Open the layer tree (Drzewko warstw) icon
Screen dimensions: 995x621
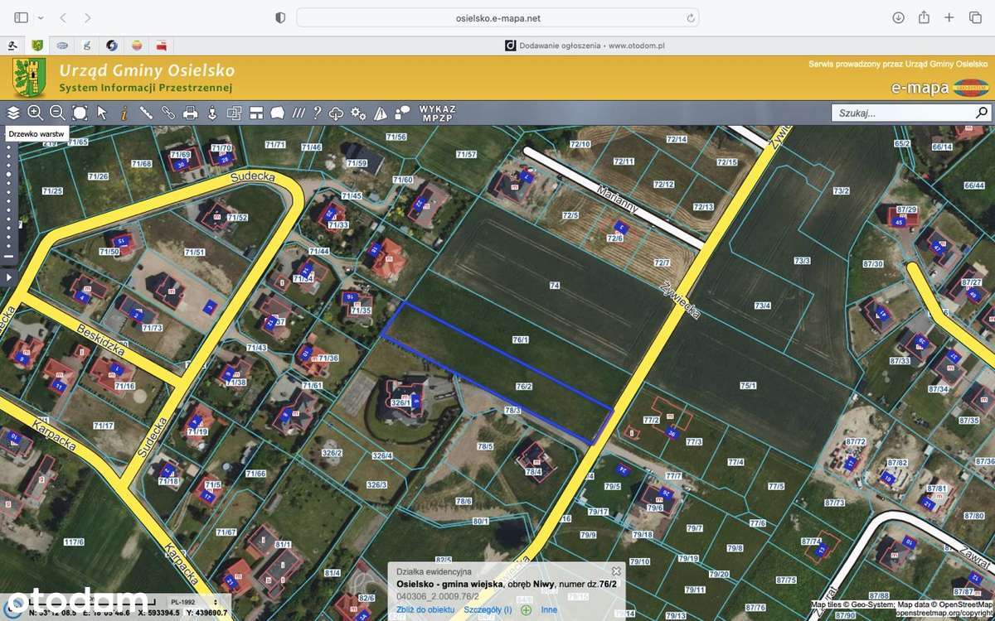(x=13, y=113)
